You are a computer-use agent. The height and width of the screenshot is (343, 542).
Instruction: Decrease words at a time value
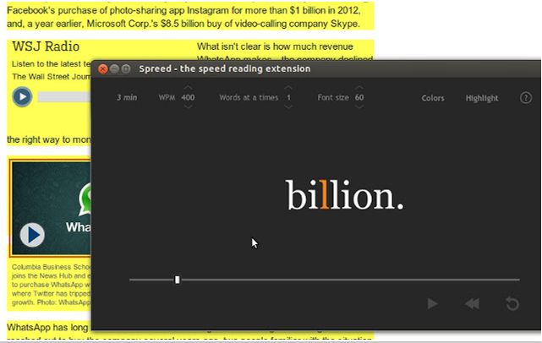point(288,108)
